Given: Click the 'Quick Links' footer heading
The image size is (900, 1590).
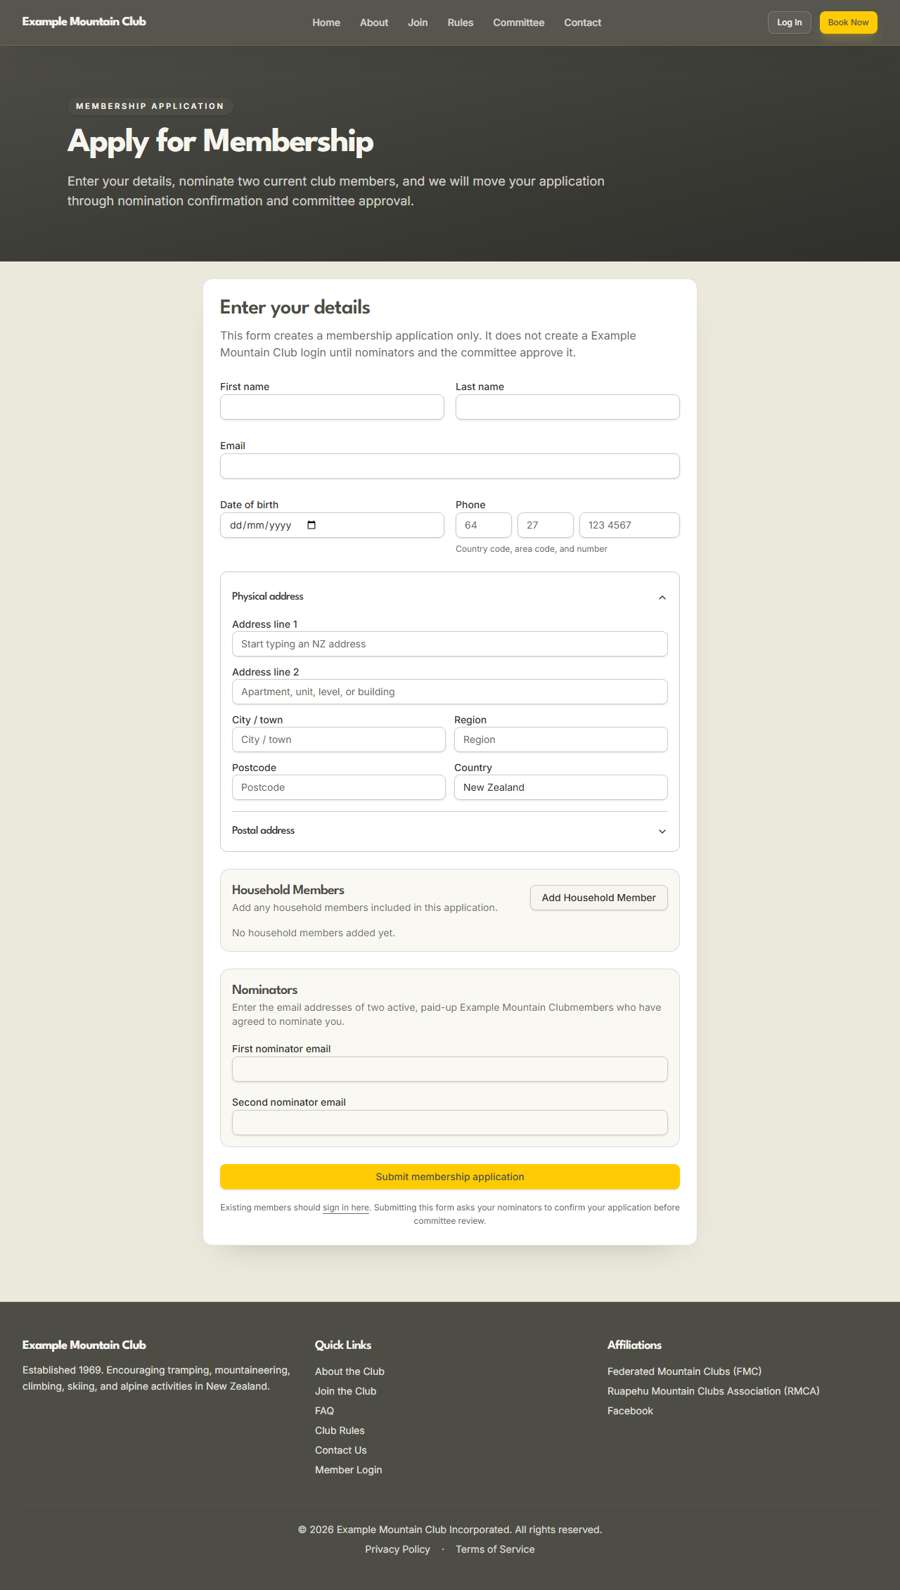Looking at the screenshot, I should point(343,1345).
